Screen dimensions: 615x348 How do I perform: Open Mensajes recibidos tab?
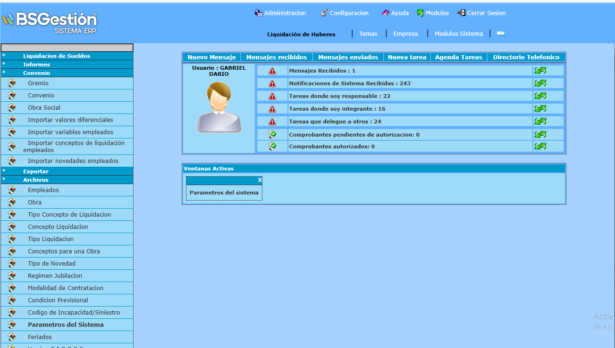pos(277,57)
